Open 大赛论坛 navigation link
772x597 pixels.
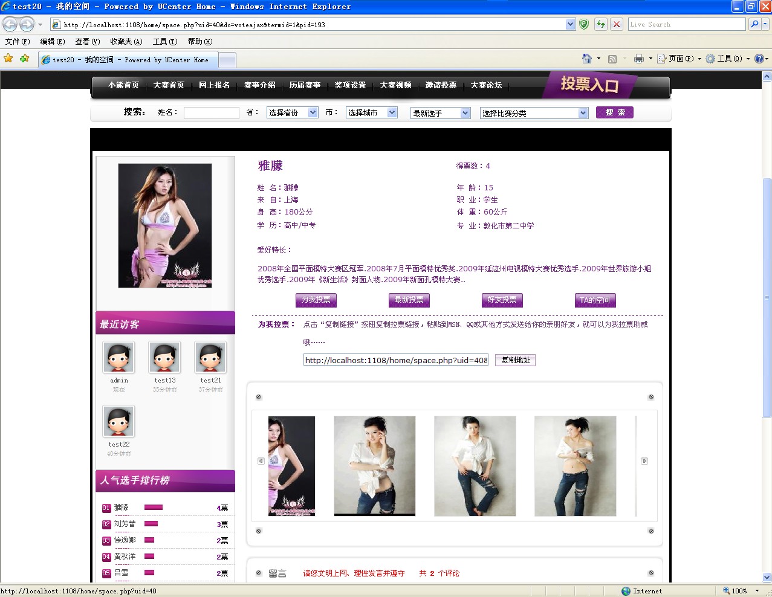487,85
